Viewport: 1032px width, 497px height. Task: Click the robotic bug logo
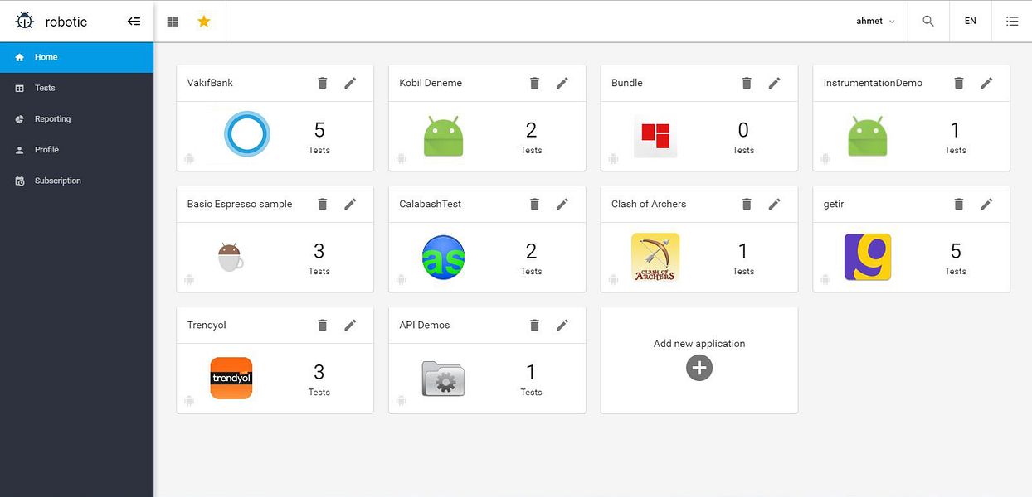pyautogui.click(x=25, y=22)
